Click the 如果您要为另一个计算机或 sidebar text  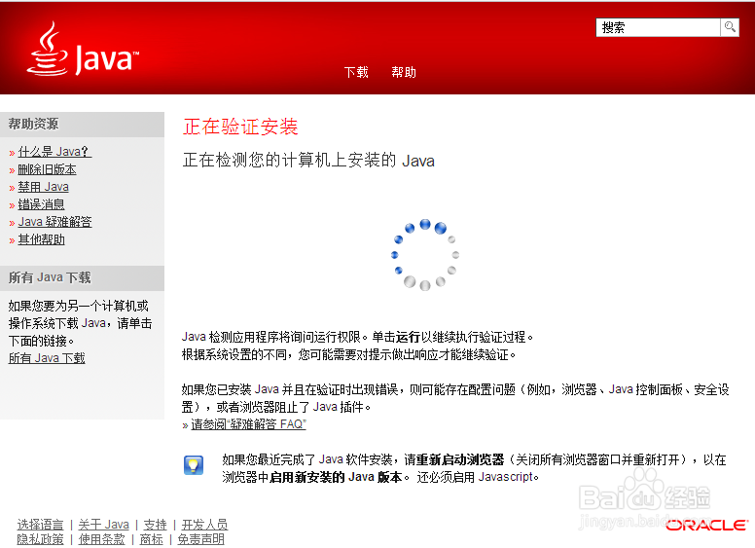coord(79,307)
